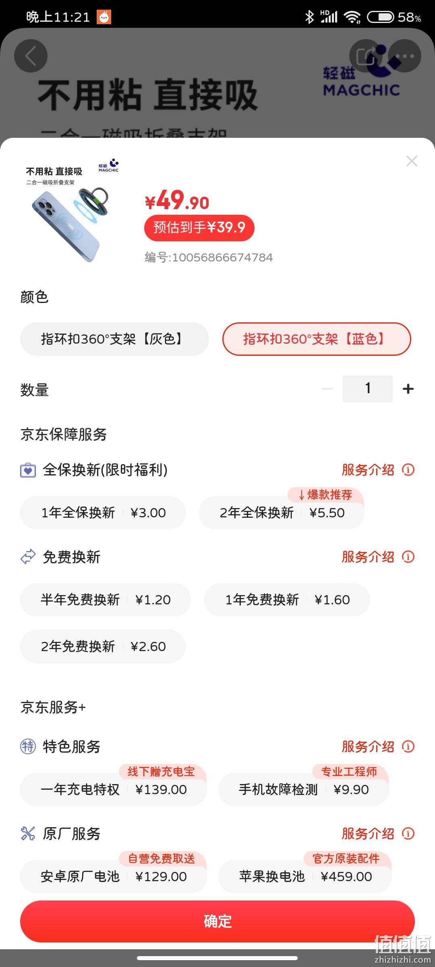
Task: Increase quantity with the plus button
Action: 408,389
